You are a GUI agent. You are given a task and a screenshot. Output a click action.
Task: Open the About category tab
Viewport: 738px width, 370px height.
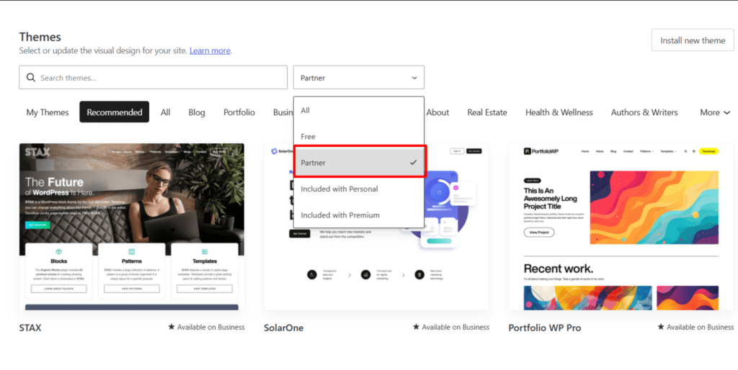click(437, 112)
